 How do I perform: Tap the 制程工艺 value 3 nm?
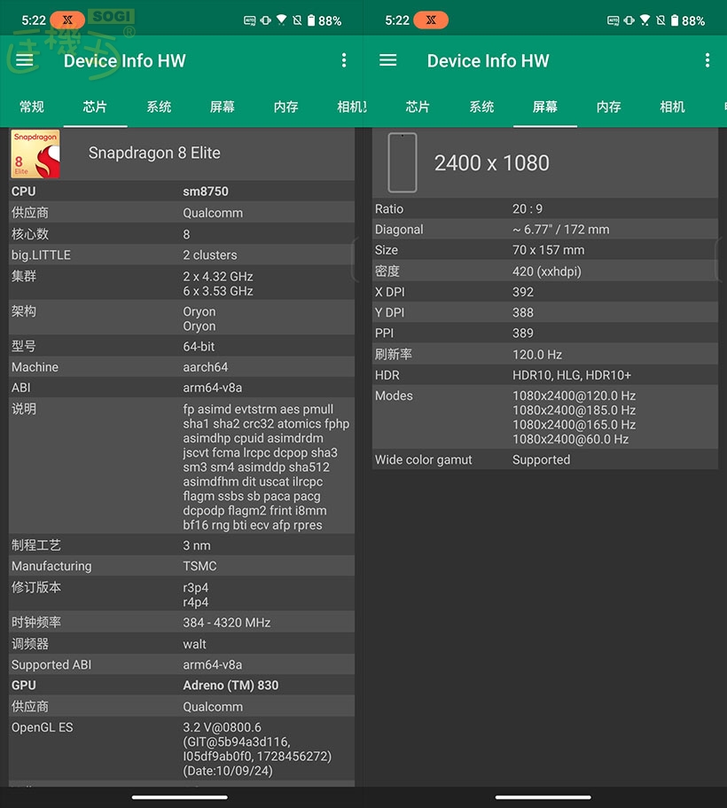point(196,545)
